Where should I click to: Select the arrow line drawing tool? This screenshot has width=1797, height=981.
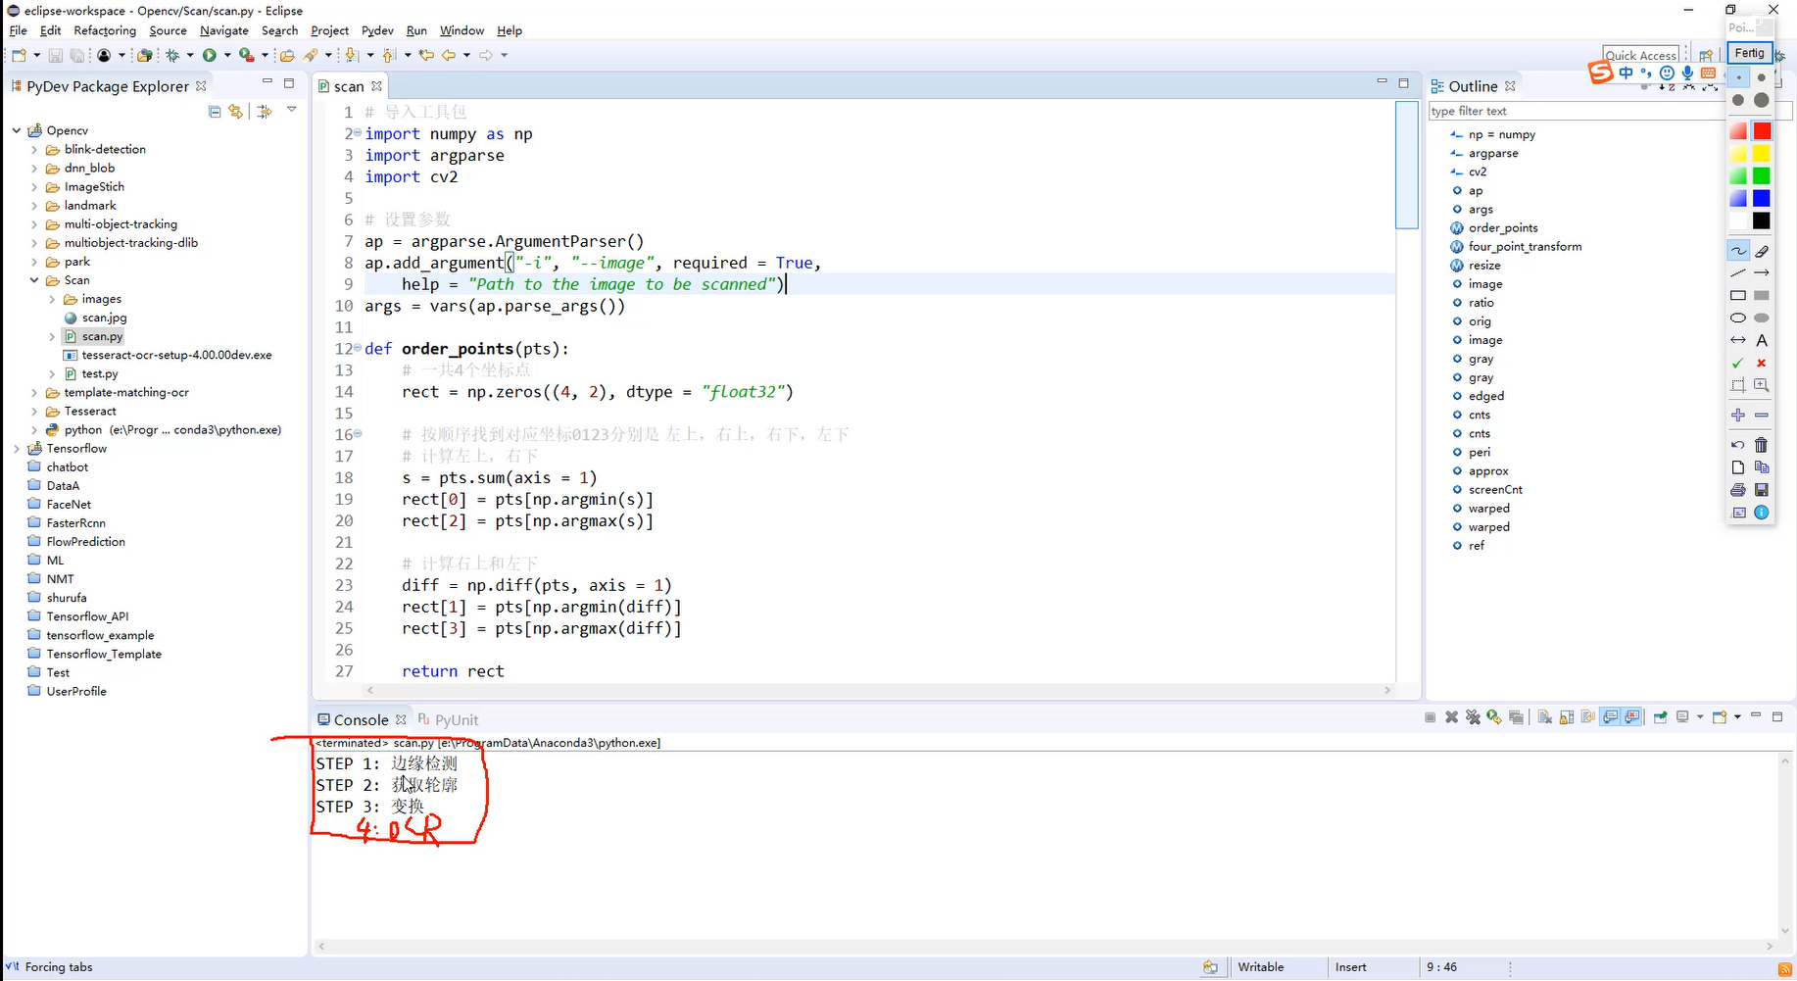click(1762, 272)
